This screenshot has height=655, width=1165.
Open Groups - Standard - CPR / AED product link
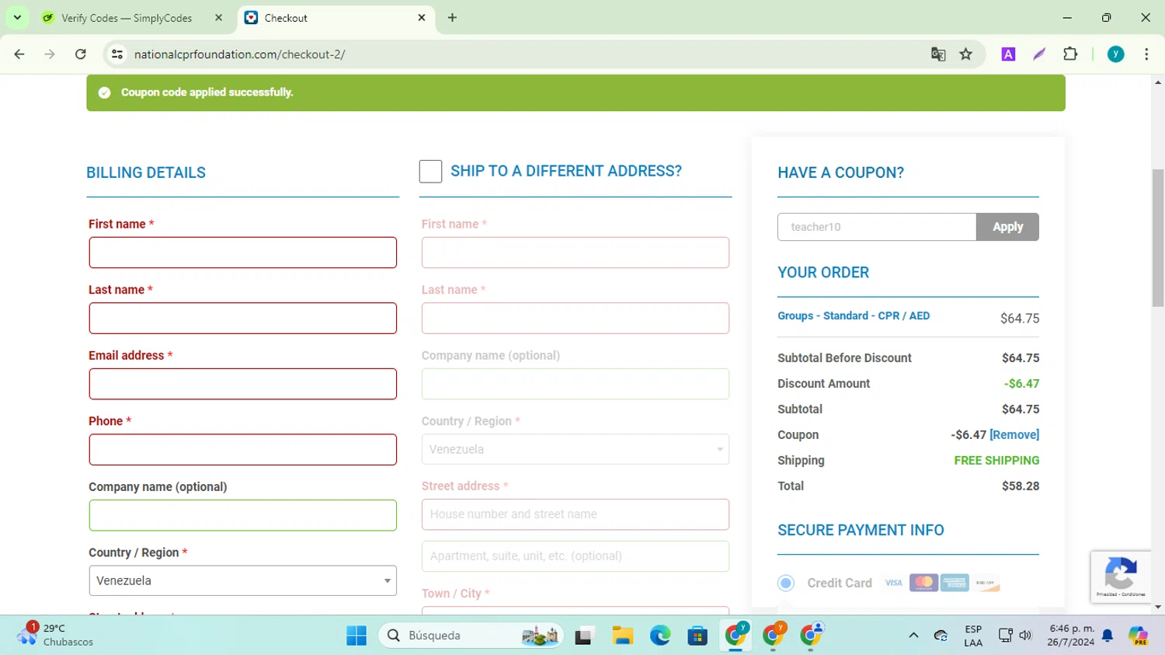pyautogui.click(x=854, y=315)
